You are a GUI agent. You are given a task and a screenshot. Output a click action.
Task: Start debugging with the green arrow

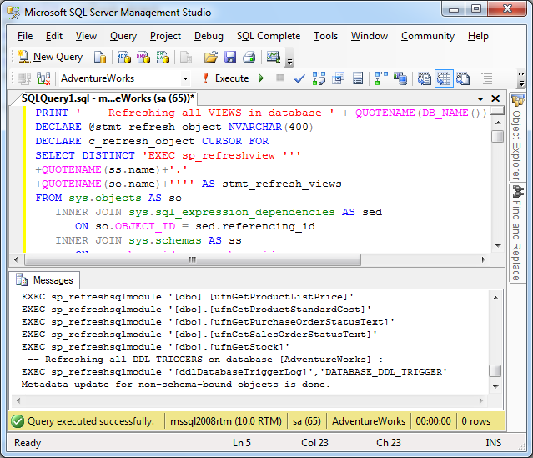(261, 78)
